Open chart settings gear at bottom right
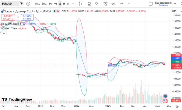The width and height of the screenshot is (182, 110). coord(177,106)
